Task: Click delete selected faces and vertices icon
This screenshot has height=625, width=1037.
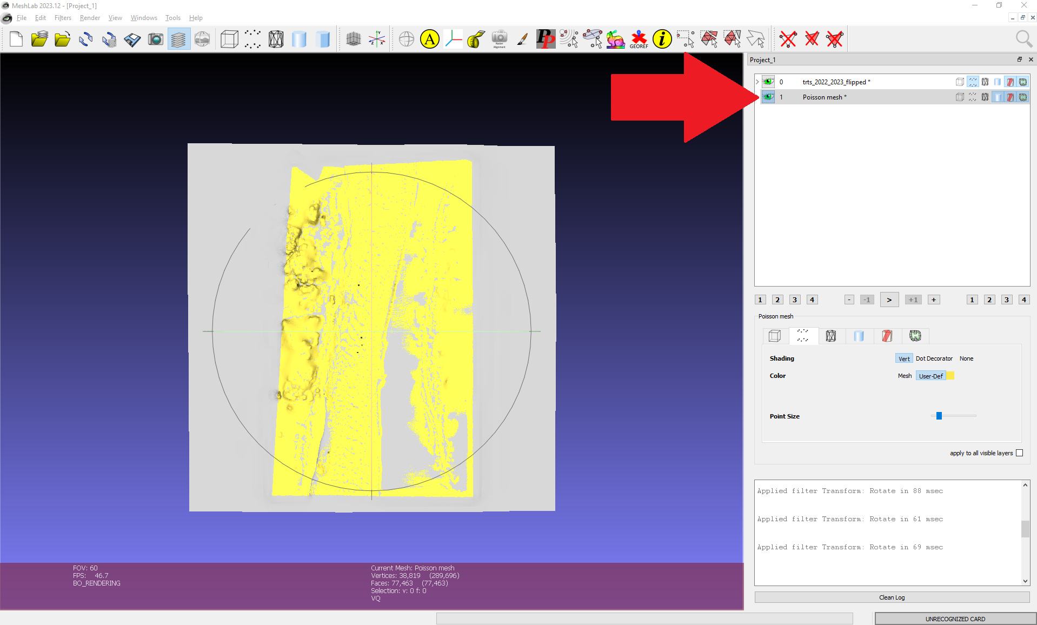Action: coord(835,39)
